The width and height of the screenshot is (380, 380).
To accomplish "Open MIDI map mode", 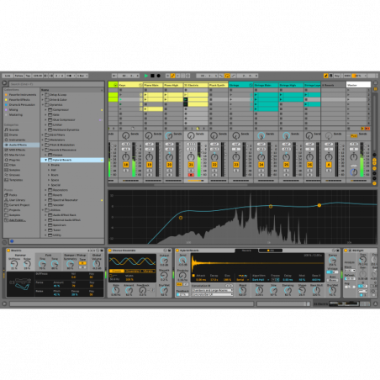I will [347, 76].
